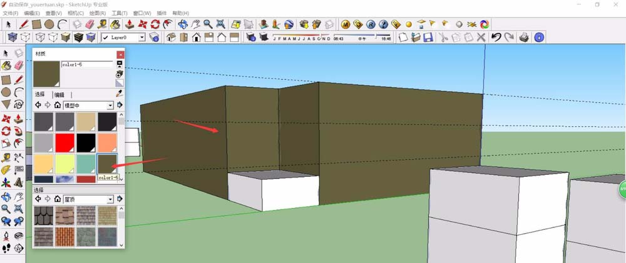This screenshot has height=263, width=626.
Task: Open Model Info via blue info icon
Action: (538, 37)
